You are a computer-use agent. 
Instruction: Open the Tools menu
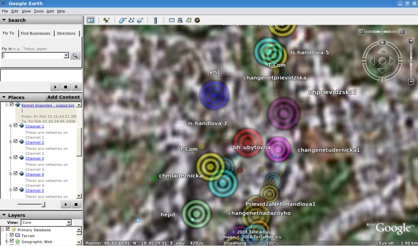[x=39, y=11]
